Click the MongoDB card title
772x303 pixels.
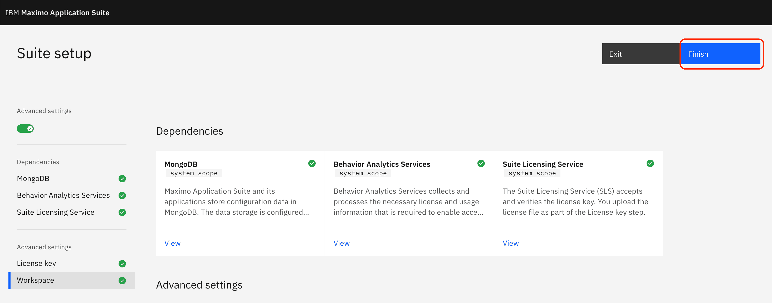(181, 164)
